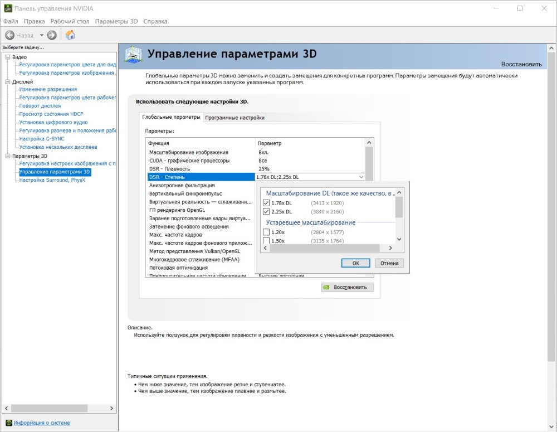Click scroll-up arrow of settings list
This screenshot has width=557, height=432.
(369, 143)
